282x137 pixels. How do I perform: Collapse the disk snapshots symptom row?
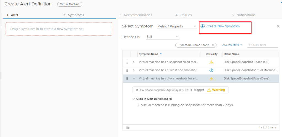click(134, 79)
